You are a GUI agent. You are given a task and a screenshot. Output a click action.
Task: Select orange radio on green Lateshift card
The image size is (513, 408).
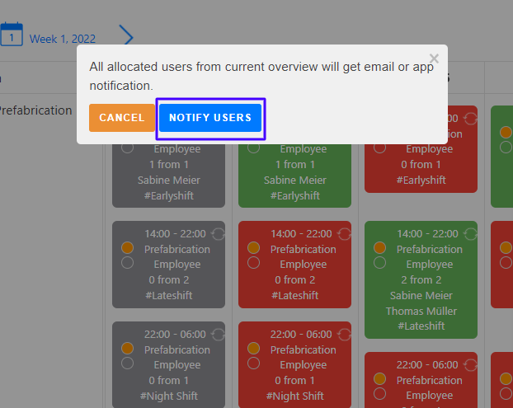pos(380,247)
